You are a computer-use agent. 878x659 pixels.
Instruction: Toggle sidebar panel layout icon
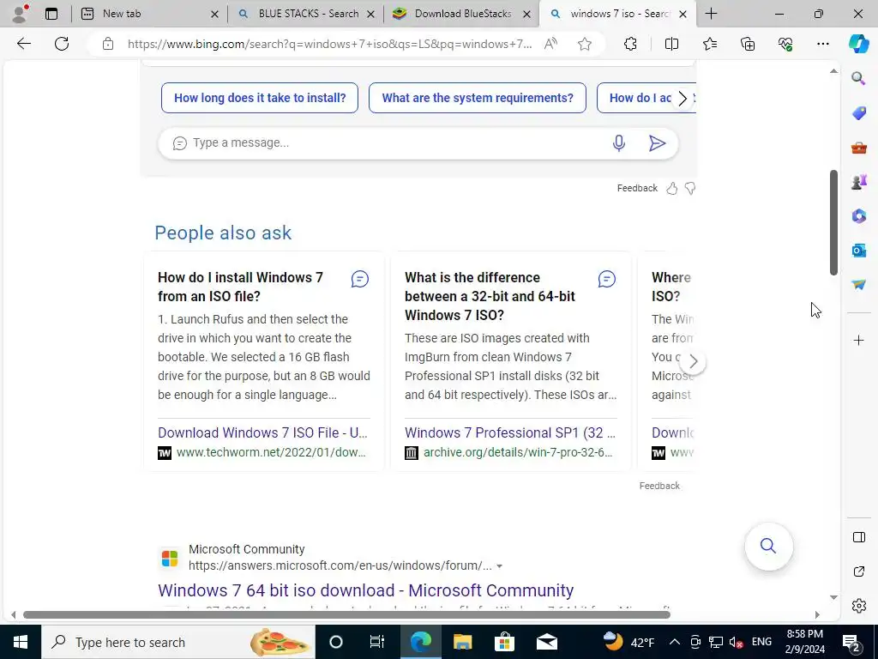pyautogui.click(x=858, y=537)
